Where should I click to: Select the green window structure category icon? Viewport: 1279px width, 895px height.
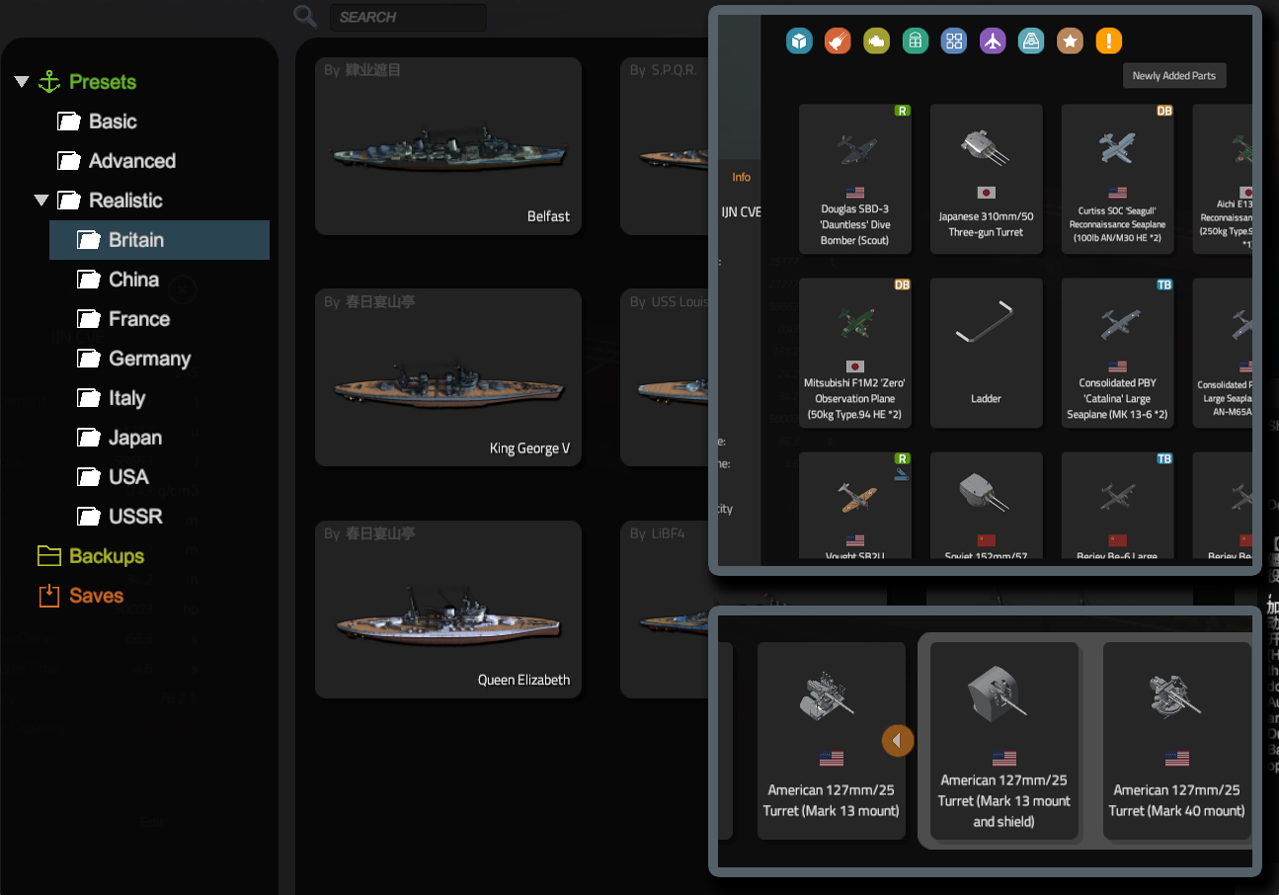(916, 41)
